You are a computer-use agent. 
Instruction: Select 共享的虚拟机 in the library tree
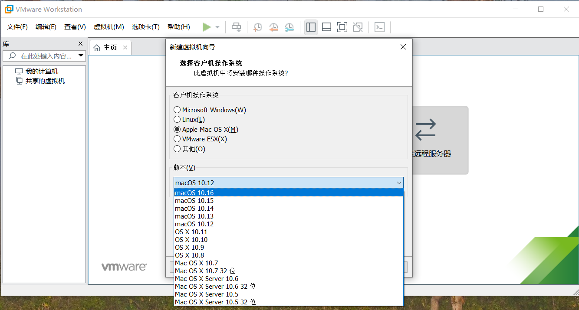[45, 81]
